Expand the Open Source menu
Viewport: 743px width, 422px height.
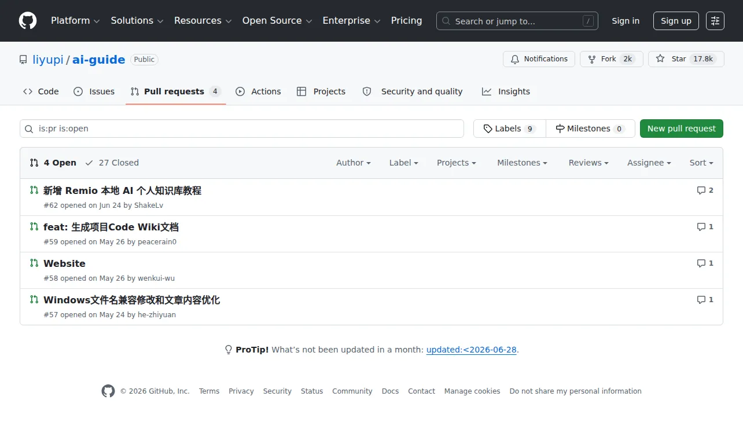coord(277,21)
